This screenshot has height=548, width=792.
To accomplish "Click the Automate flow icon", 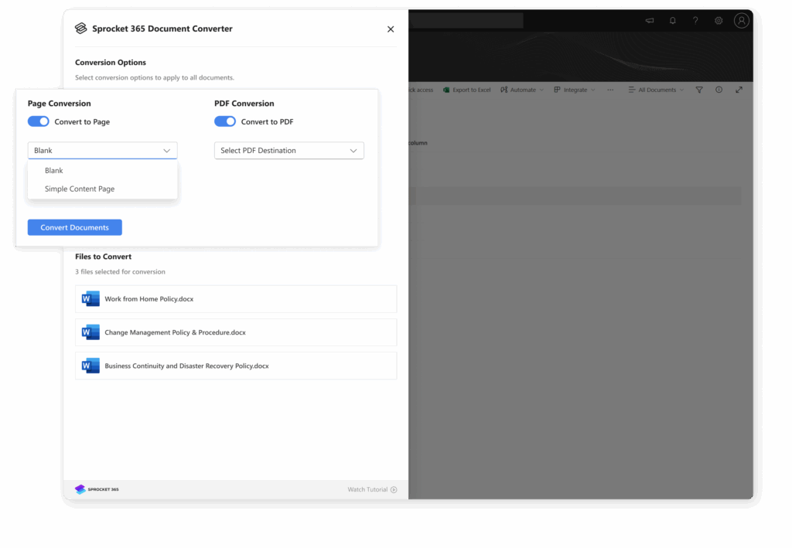I will (504, 90).
